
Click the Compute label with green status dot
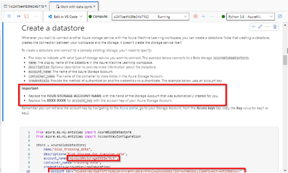tap(98, 16)
